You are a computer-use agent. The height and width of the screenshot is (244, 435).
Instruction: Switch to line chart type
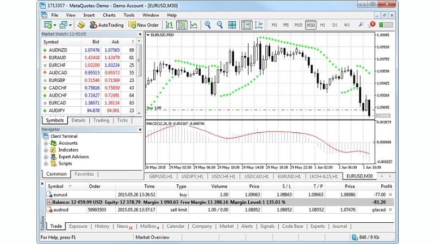[194, 25]
